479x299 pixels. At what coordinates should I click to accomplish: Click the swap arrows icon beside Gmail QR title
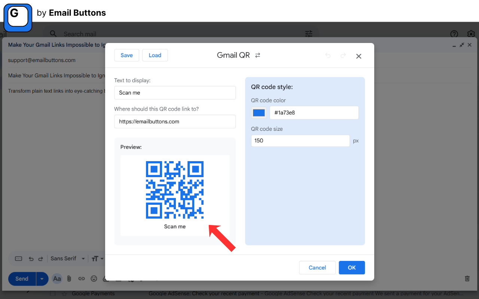click(x=257, y=55)
